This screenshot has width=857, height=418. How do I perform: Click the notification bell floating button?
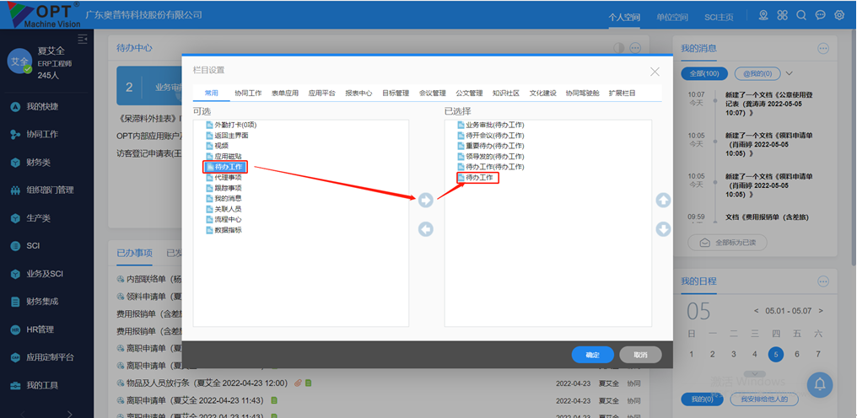coord(820,384)
